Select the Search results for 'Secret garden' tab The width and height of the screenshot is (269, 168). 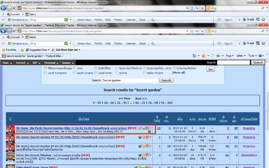[33, 56]
